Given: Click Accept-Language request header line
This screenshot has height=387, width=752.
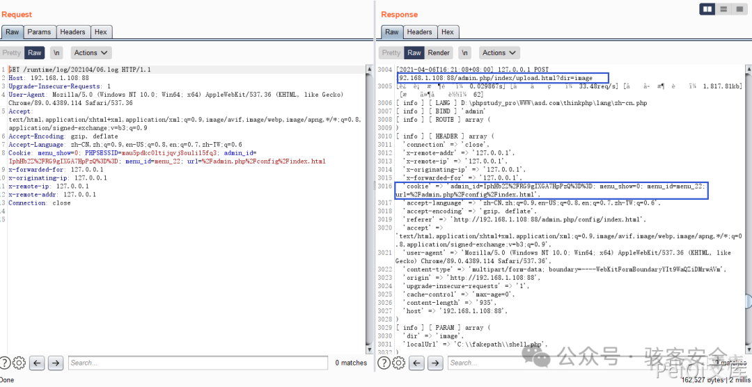Looking at the screenshot, I should [125, 144].
